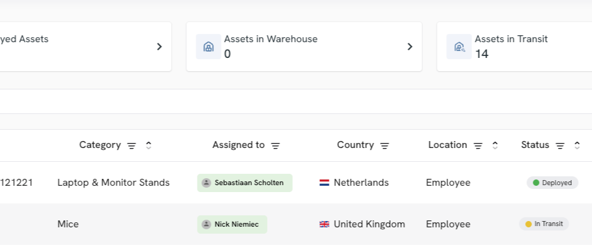The image size is (592, 250).
Task: Select the Assets in Transit count 14
Action: tap(482, 54)
